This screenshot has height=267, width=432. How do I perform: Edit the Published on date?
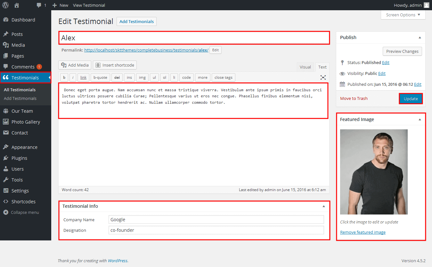pyautogui.click(x=418, y=85)
